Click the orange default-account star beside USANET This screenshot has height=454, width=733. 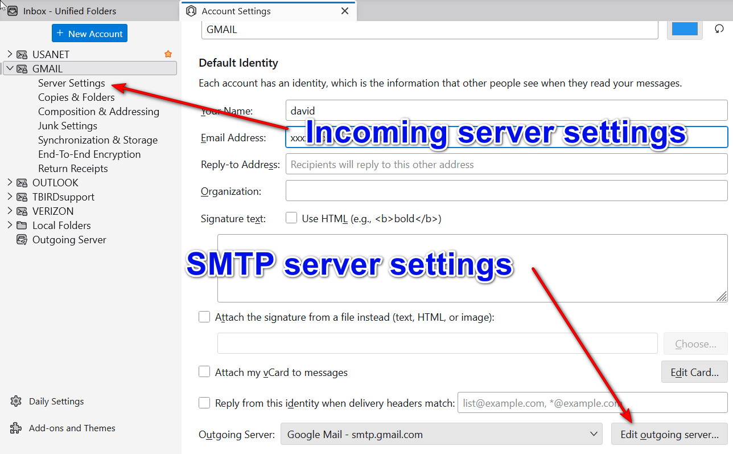click(168, 54)
